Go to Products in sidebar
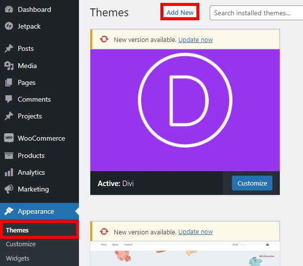 click(x=39, y=155)
